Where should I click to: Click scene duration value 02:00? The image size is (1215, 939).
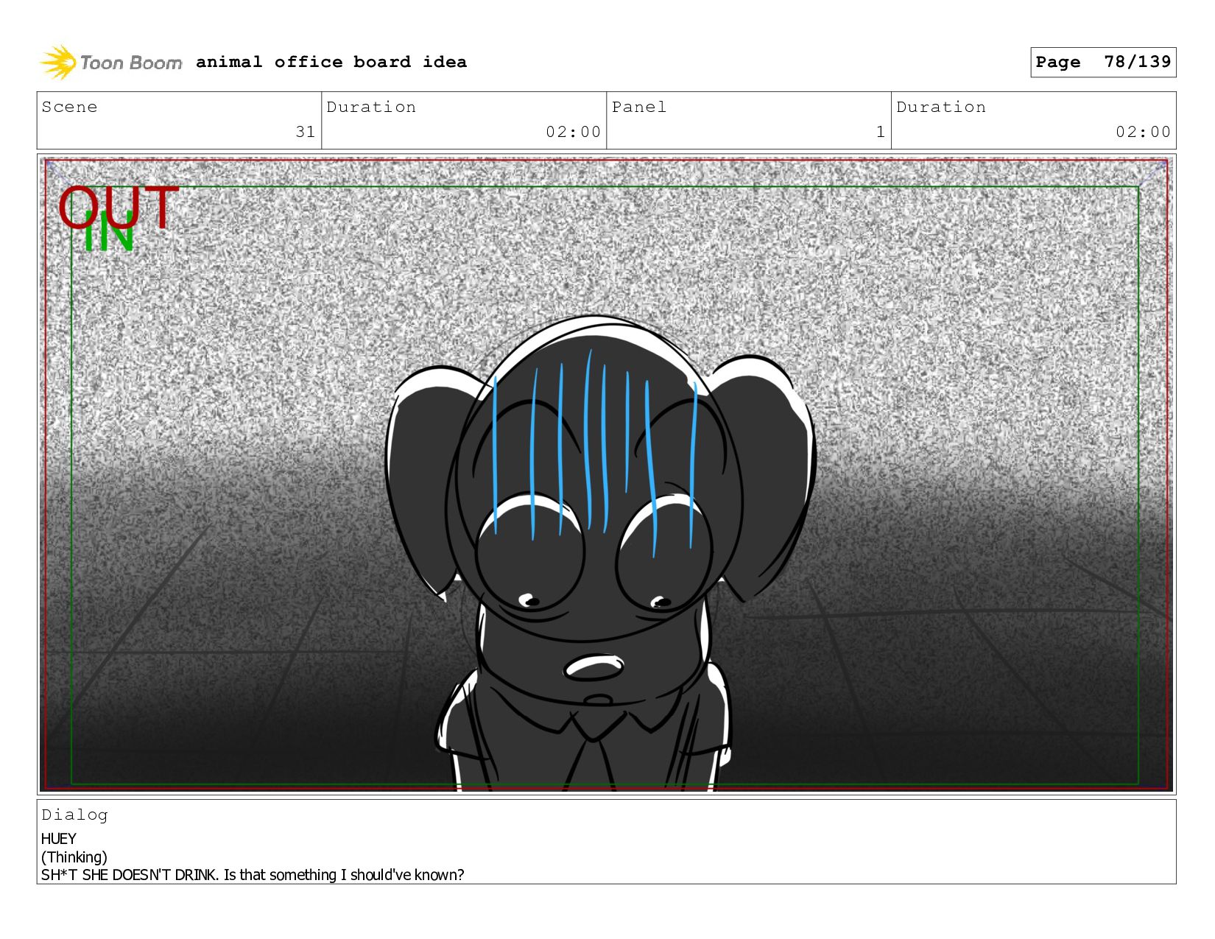click(573, 132)
